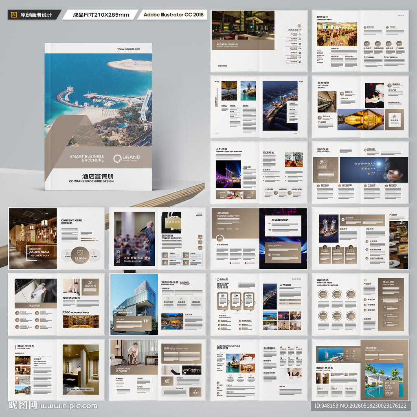This screenshot has height=417, width=417.
Task: Tick the checkbox beside five-star rating
Action: 379,164
